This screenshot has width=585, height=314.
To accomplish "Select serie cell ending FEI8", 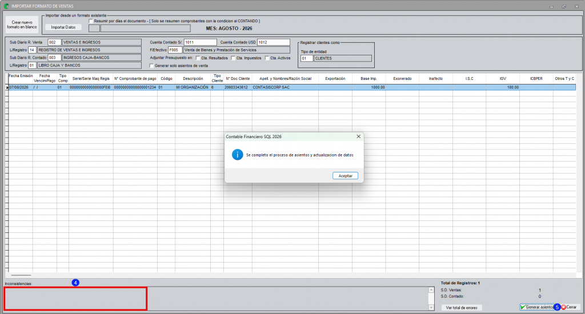I will pos(91,87).
